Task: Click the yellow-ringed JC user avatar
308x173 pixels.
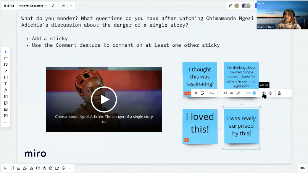Action: click(x=237, y=6)
